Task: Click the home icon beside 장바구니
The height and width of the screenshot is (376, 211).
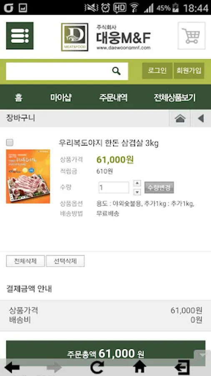Action: [x=180, y=118]
